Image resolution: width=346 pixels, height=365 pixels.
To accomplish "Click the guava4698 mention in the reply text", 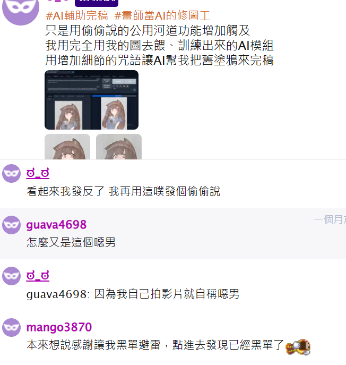I will (58, 294).
